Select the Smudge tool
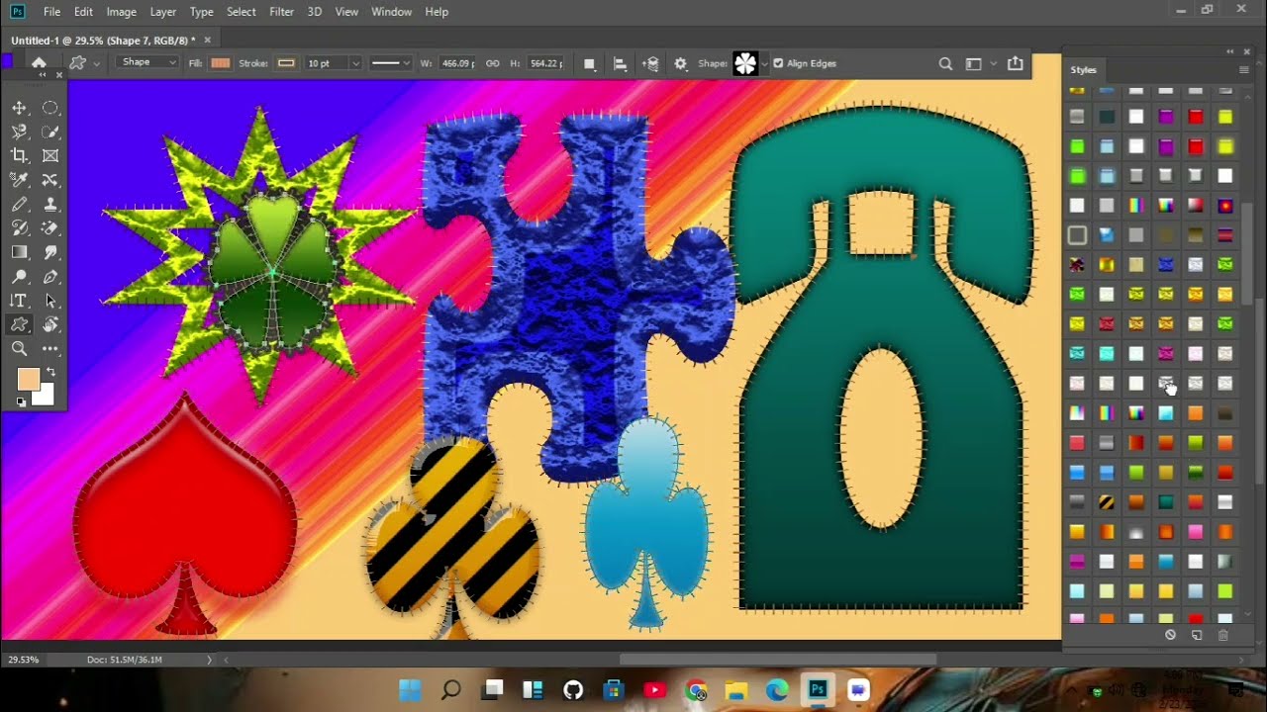 [50, 252]
